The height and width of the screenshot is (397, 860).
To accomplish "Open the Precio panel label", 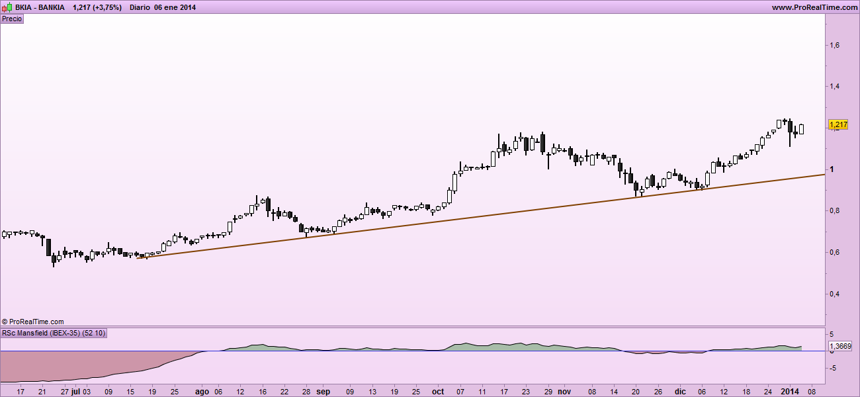I will click(12, 19).
